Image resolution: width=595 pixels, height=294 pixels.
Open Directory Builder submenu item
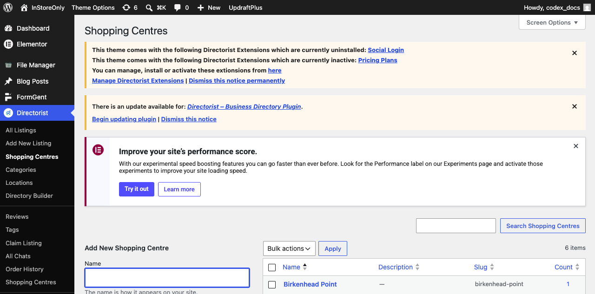pos(29,196)
